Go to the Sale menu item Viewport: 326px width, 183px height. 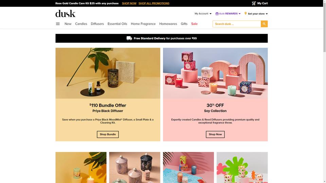coord(194,24)
